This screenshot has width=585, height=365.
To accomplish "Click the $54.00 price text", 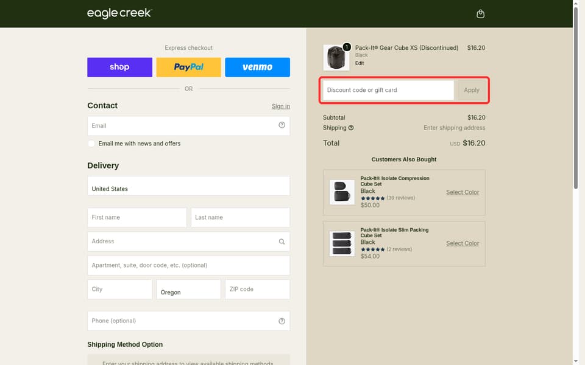I will pos(370,256).
